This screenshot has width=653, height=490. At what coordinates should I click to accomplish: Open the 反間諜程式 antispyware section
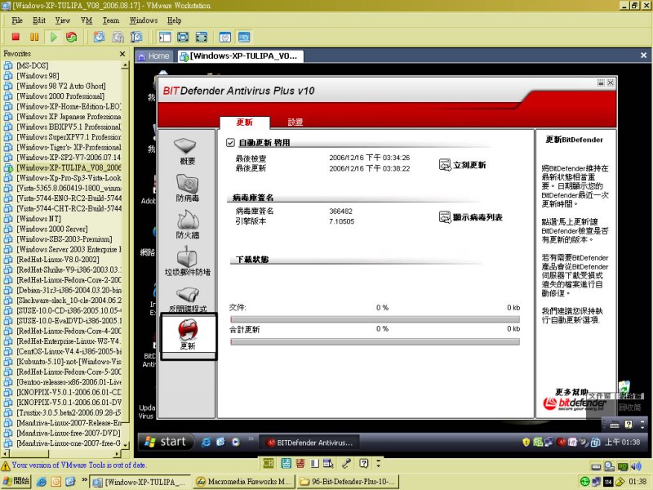pyautogui.click(x=187, y=299)
